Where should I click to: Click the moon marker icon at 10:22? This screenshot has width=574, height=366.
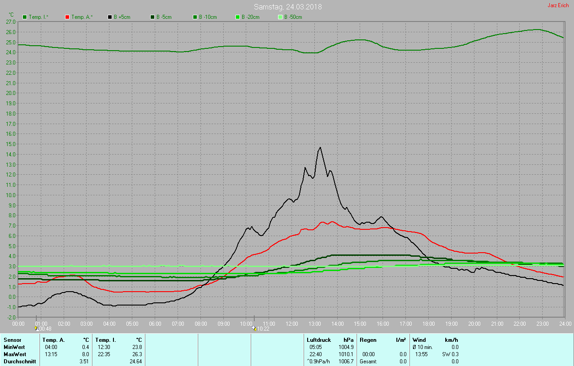(254, 328)
